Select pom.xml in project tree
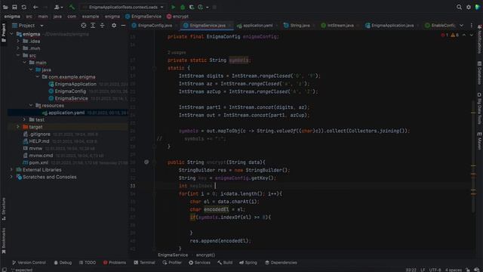This screenshot has width=483, height=272. pyautogui.click(x=38, y=162)
